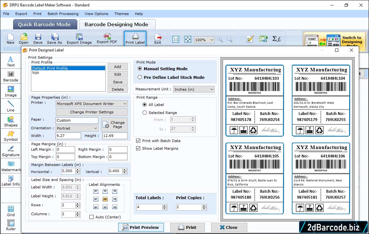Open the View Options menu
Screen dimensions: 369x234
coord(96,14)
